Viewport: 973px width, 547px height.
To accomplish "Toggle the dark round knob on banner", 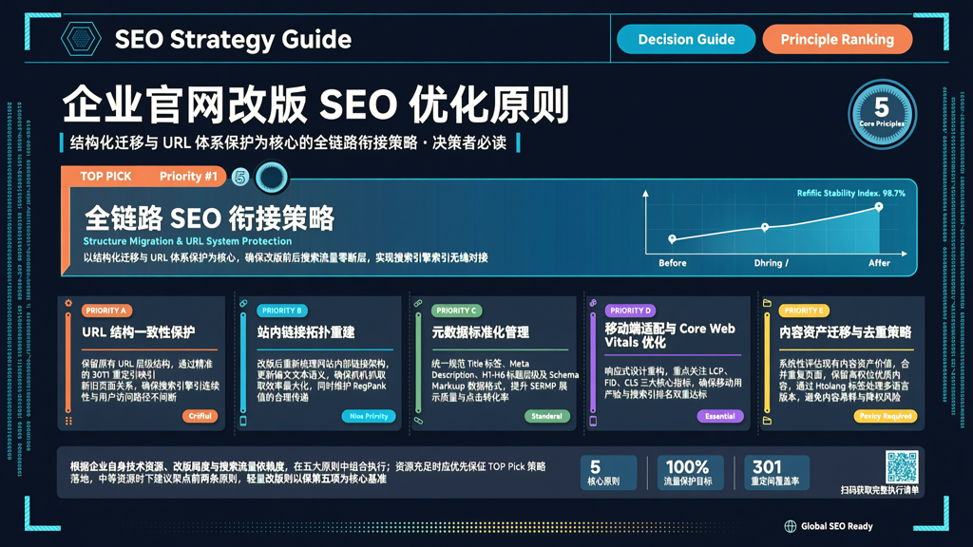I will tap(272, 178).
